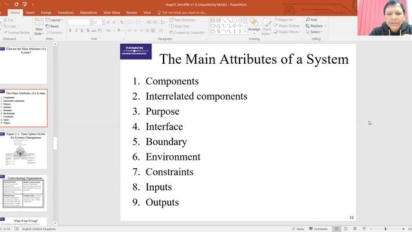The image size is (412, 232).
Task: Open the Insert ribbon tab
Action: pyautogui.click(x=30, y=12)
